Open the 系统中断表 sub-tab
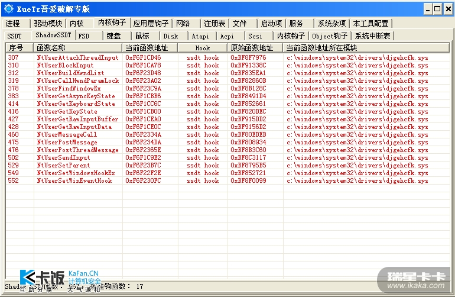 click(x=373, y=36)
